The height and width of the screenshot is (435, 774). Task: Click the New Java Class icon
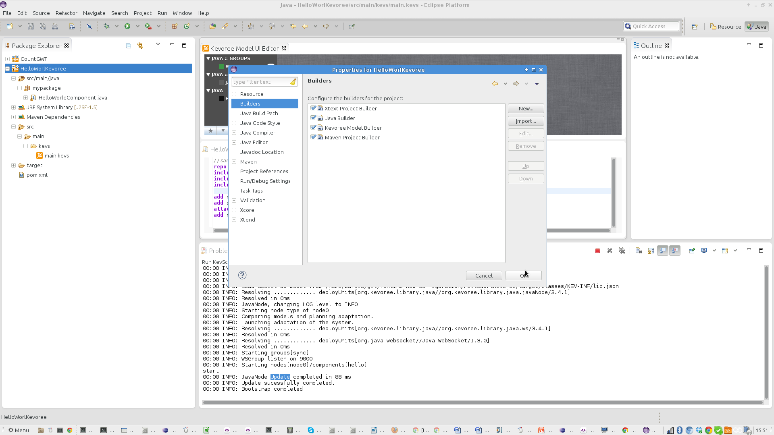[187, 26]
